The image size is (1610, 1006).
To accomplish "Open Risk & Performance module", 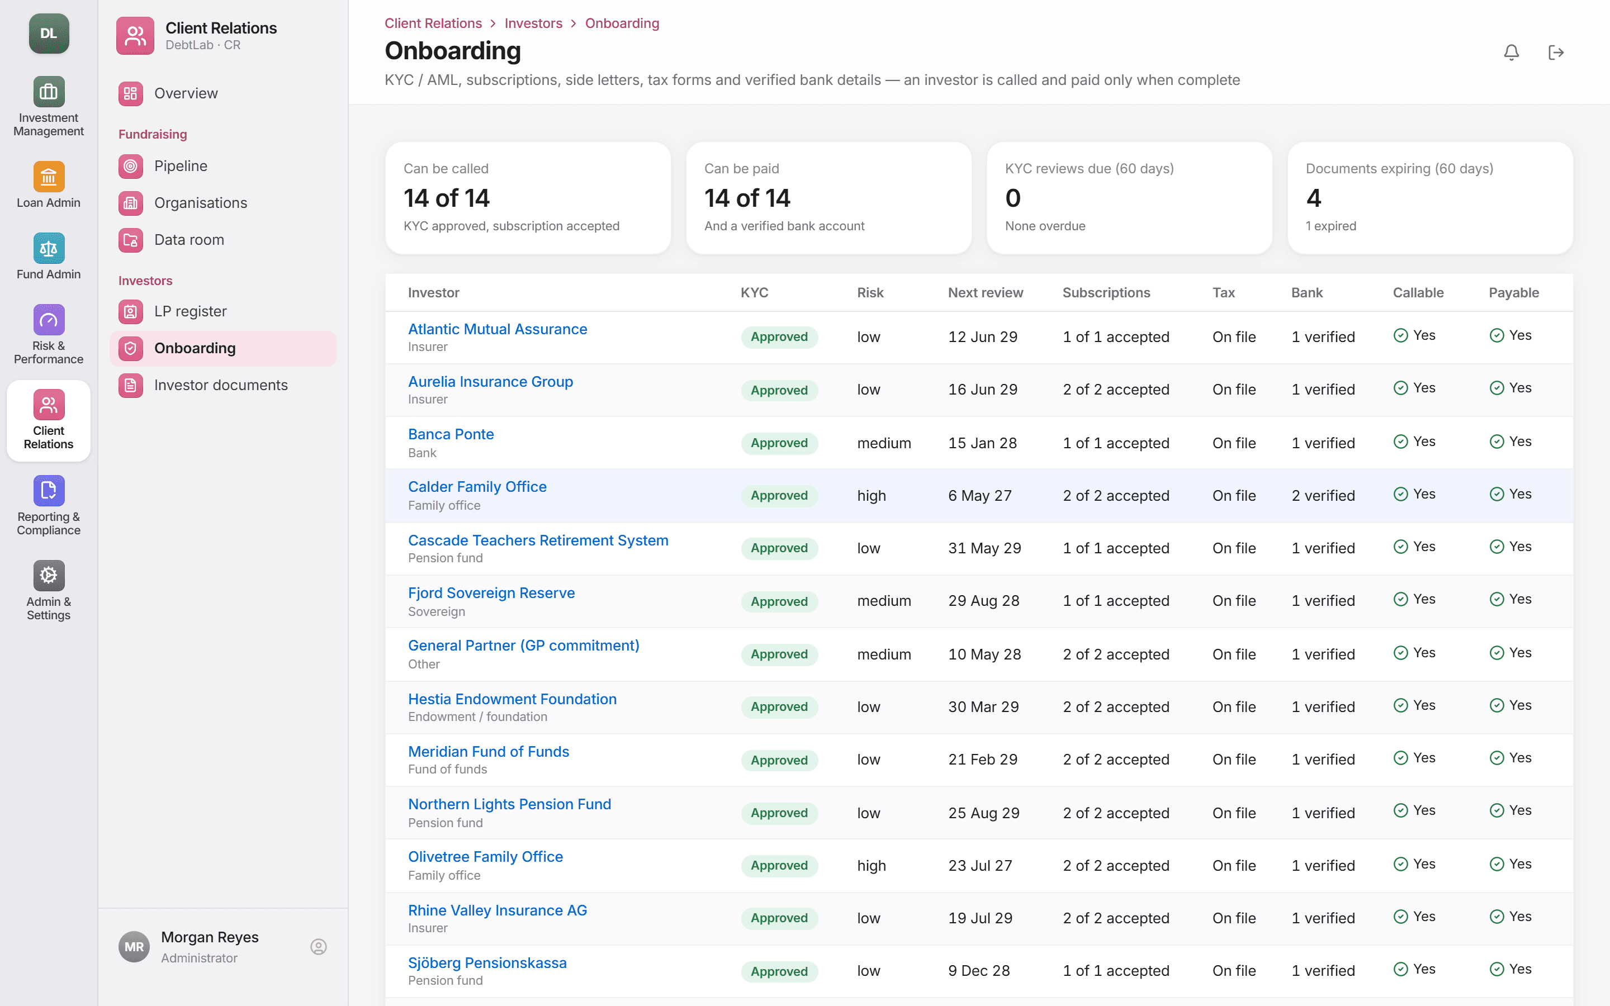I will [49, 334].
